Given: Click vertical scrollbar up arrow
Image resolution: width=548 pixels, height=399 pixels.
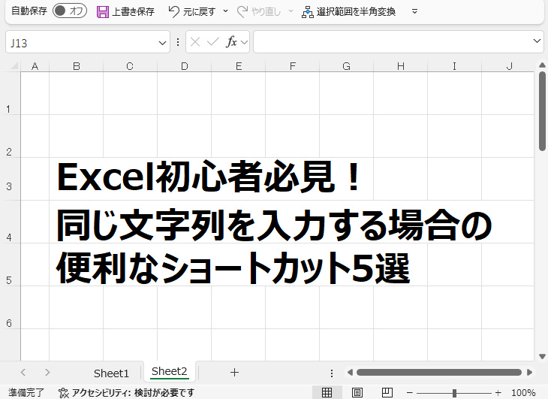Looking at the screenshot, I should (542, 65).
